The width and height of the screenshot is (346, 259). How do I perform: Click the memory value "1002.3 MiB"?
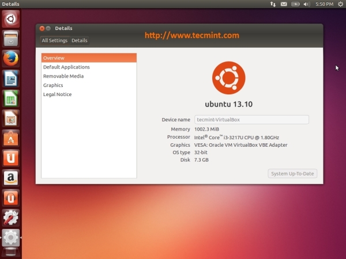click(x=206, y=129)
